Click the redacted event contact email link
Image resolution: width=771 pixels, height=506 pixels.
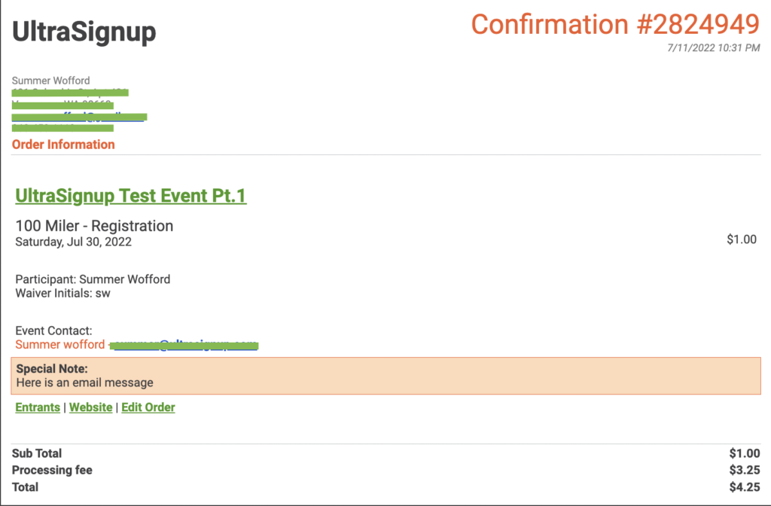coord(184,345)
